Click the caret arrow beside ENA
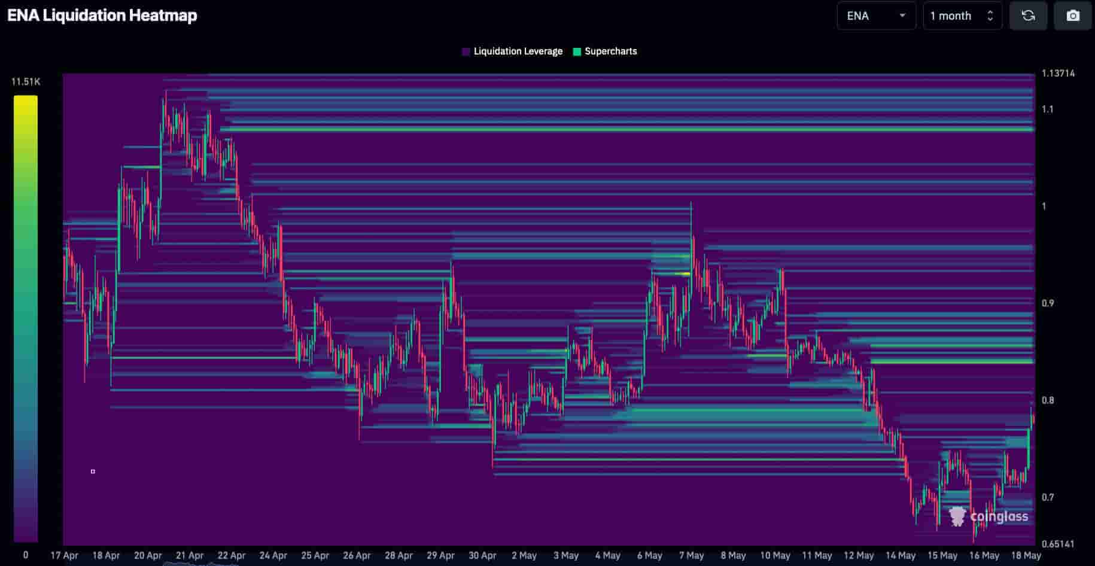The image size is (1095, 566). 902,16
